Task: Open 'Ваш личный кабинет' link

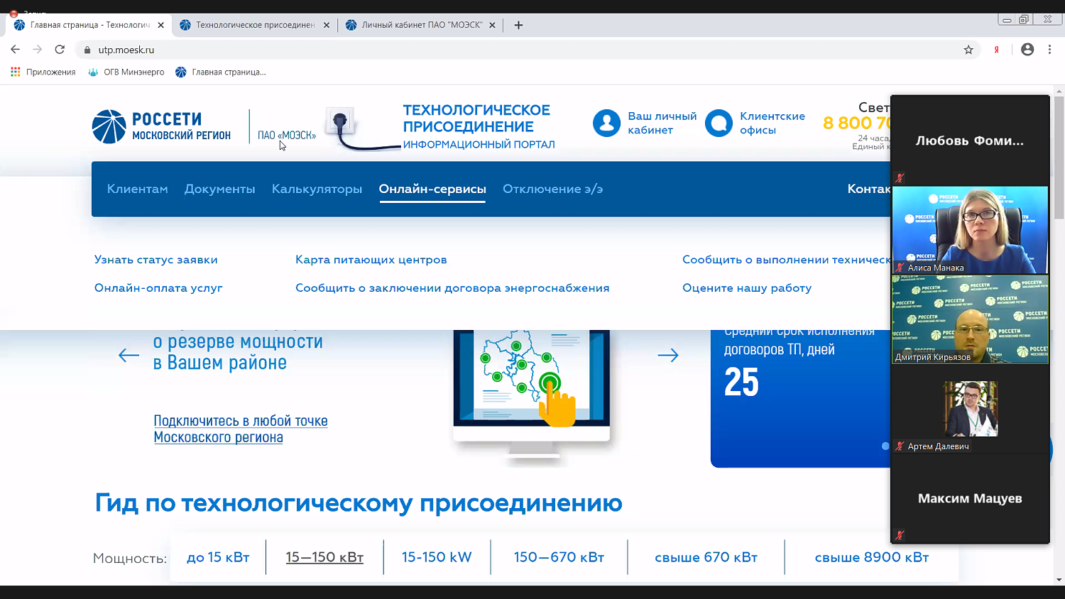Action: click(662, 123)
